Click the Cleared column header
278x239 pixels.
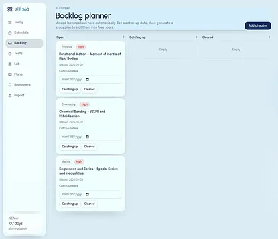click(x=208, y=37)
